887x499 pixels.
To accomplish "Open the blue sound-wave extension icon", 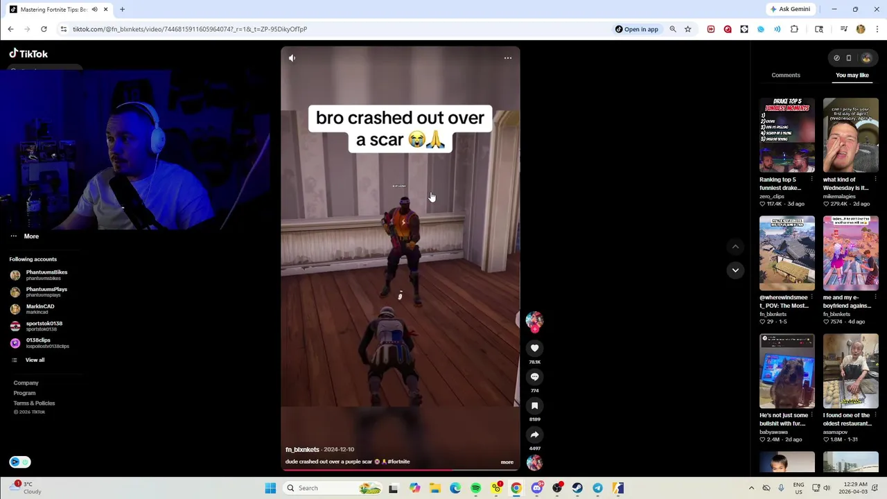I will (778, 29).
